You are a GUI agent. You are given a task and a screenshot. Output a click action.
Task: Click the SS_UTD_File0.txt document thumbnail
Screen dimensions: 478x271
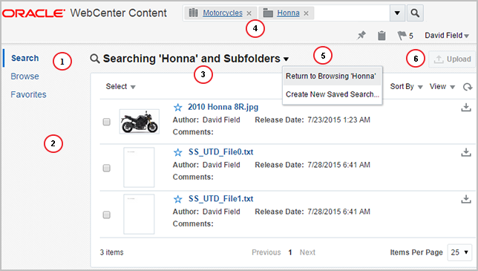pyautogui.click(x=139, y=167)
